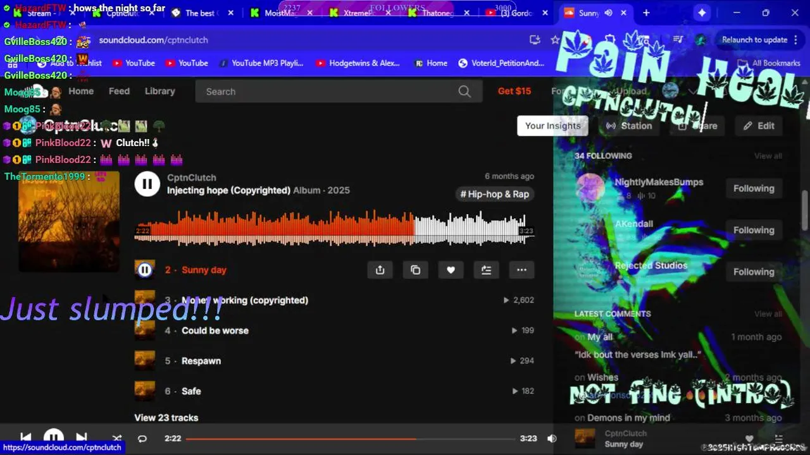Play track 4 Could be worse
This screenshot has width=810, height=455.
click(215, 331)
